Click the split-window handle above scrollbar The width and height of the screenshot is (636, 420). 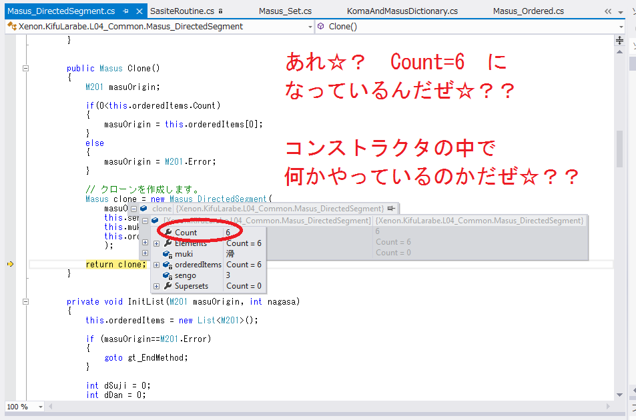pos(619,40)
